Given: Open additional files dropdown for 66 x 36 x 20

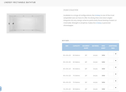Looking at the screenshot, I should point(113,81).
